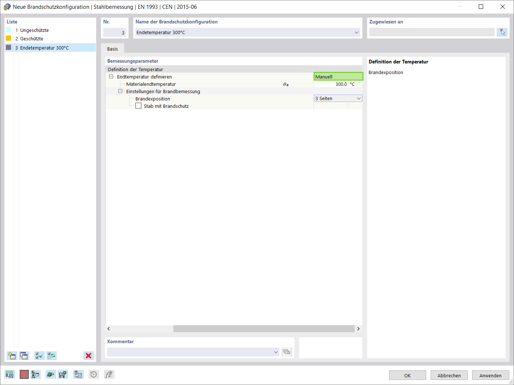Switch to the Basis tab
Viewport: 514px width, 385px height.
point(113,49)
